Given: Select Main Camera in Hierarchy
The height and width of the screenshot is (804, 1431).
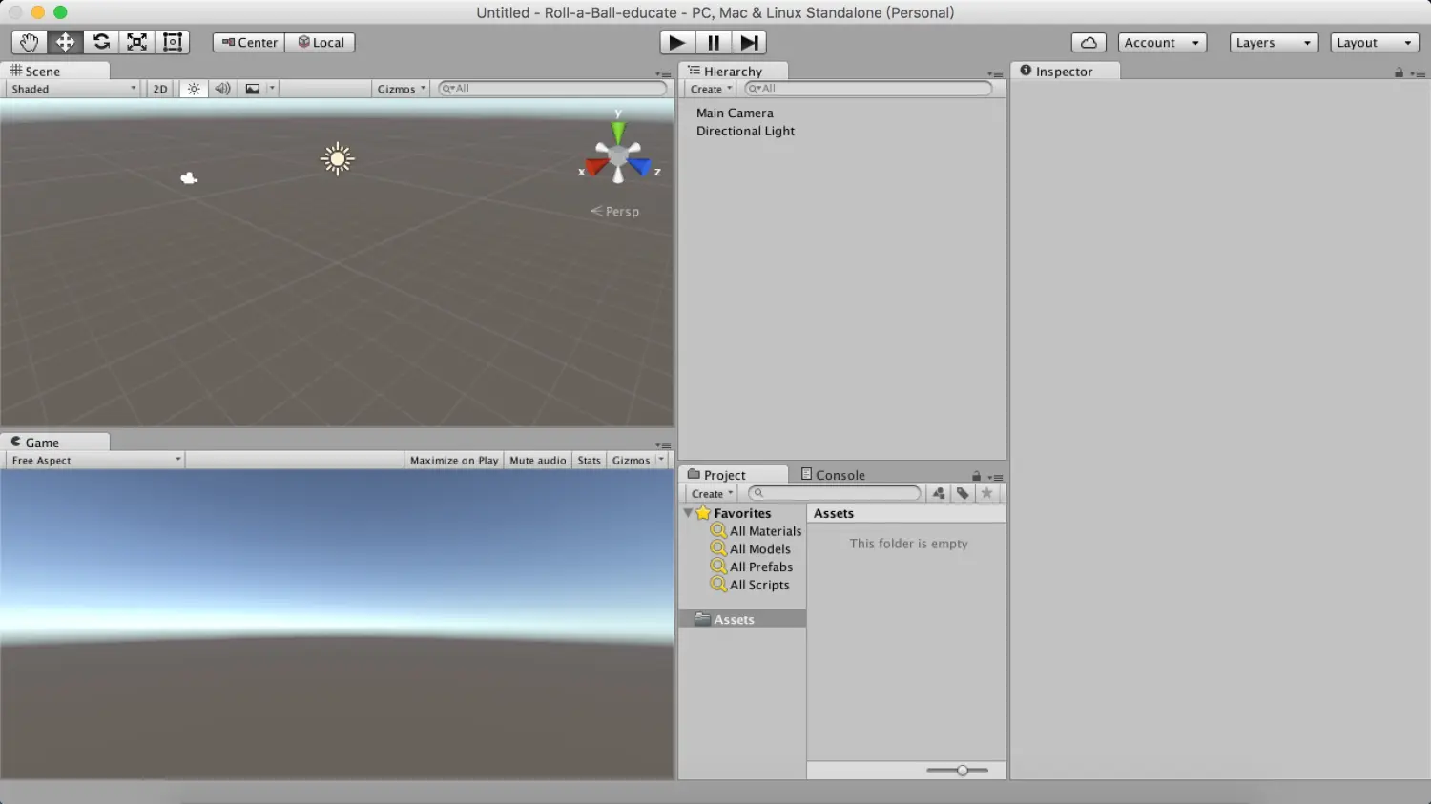Looking at the screenshot, I should tap(735, 113).
